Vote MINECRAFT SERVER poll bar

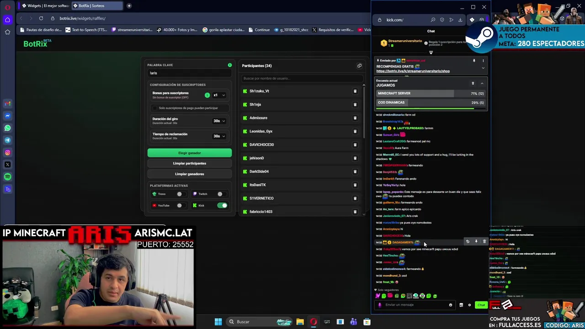click(x=431, y=94)
